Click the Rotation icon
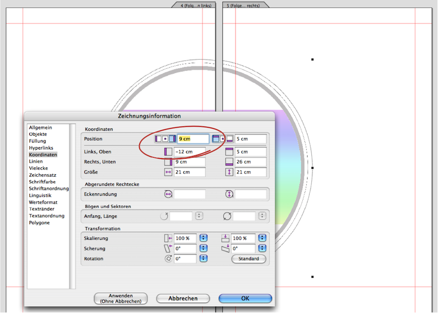The height and width of the screenshot is (313, 438). pyautogui.click(x=168, y=259)
